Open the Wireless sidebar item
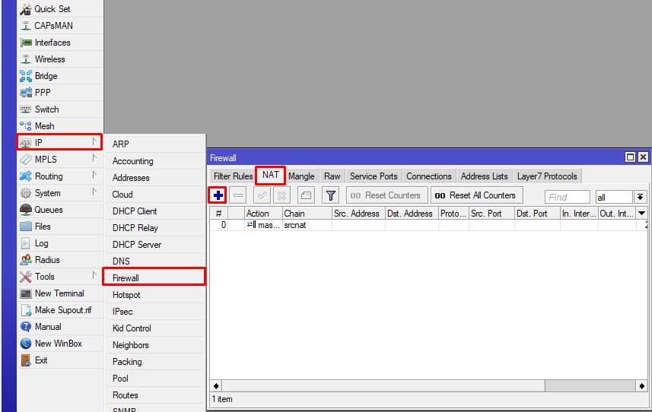Image resolution: width=652 pixels, height=412 pixels. pyautogui.click(x=49, y=59)
